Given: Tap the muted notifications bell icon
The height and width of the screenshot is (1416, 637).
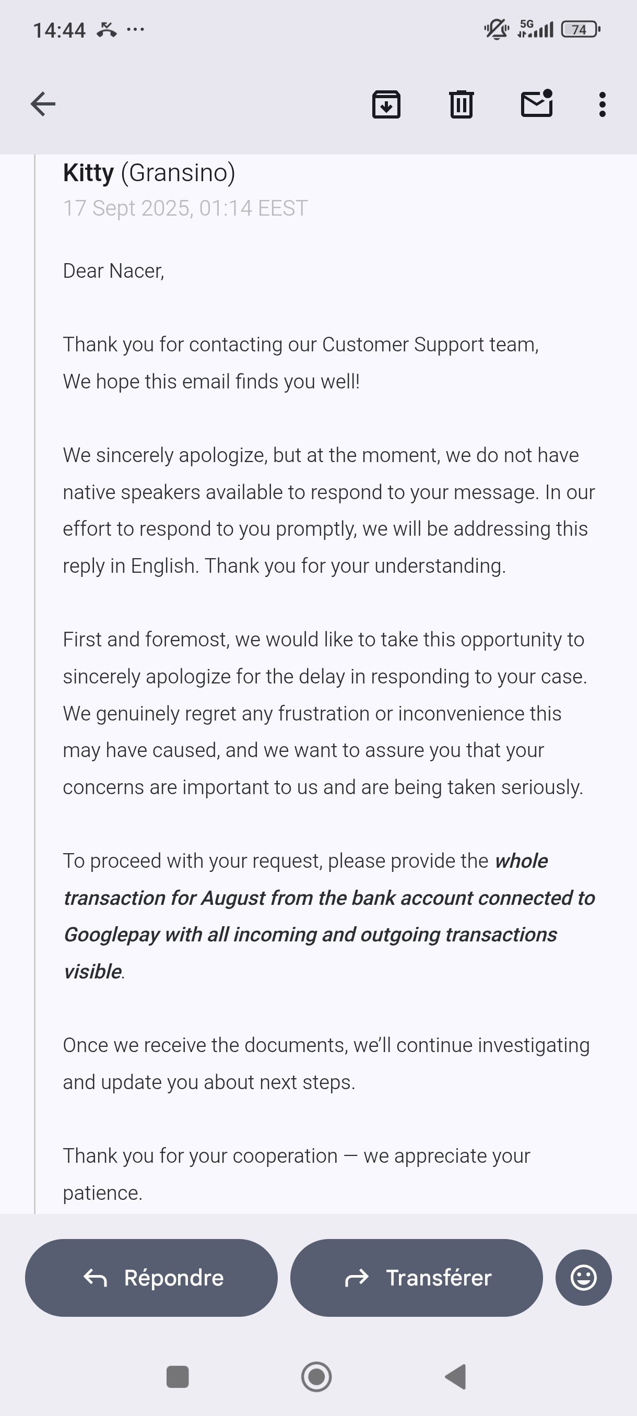Looking at the screenshot, I should pyautogui.click(x=497, y=29).
